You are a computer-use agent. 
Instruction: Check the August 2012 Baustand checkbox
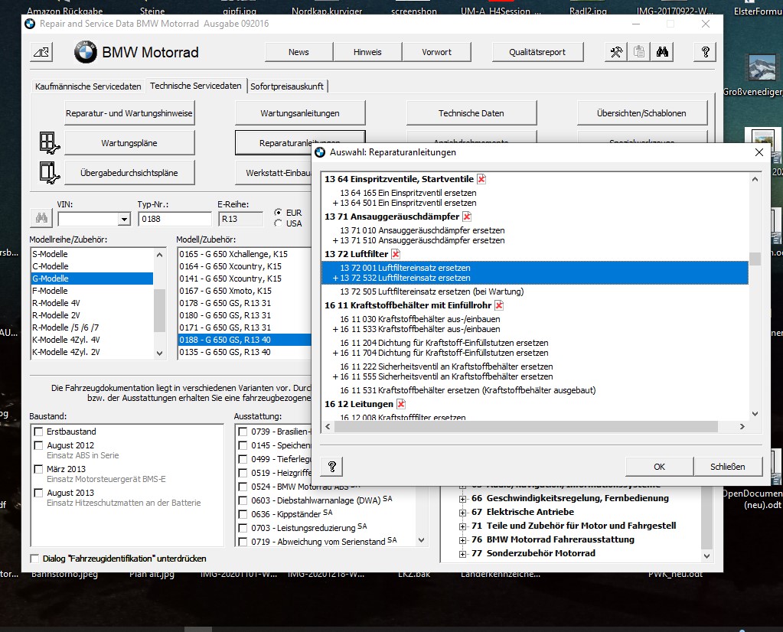pos(38,445)
